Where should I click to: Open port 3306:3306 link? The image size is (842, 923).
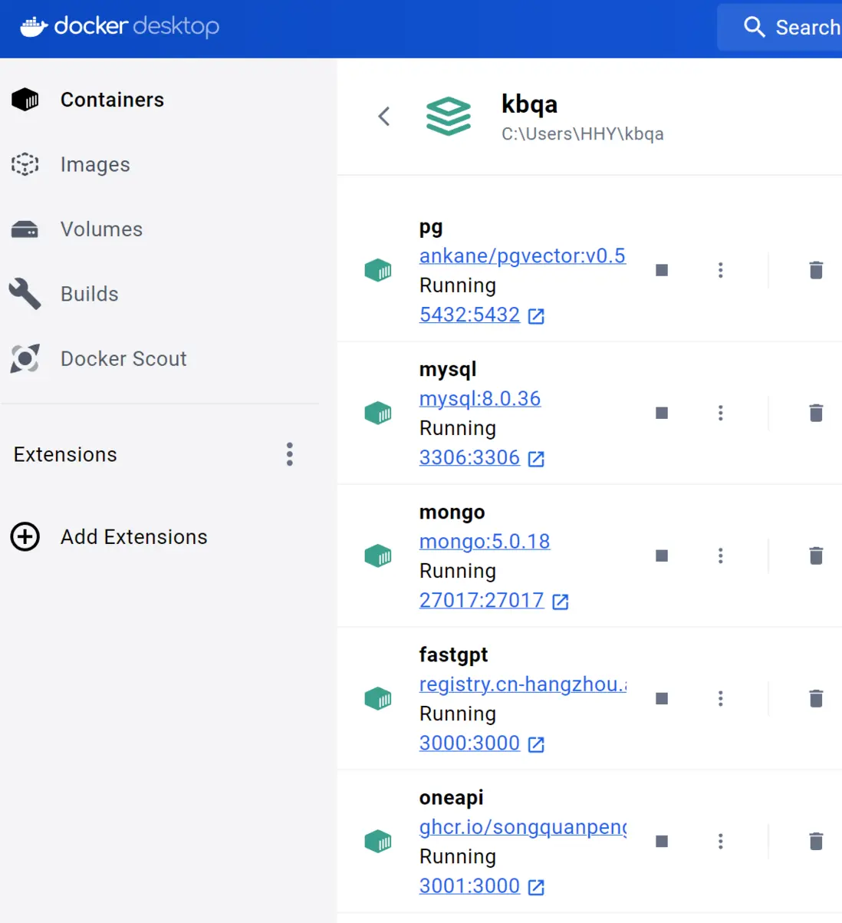coord(469,457)
